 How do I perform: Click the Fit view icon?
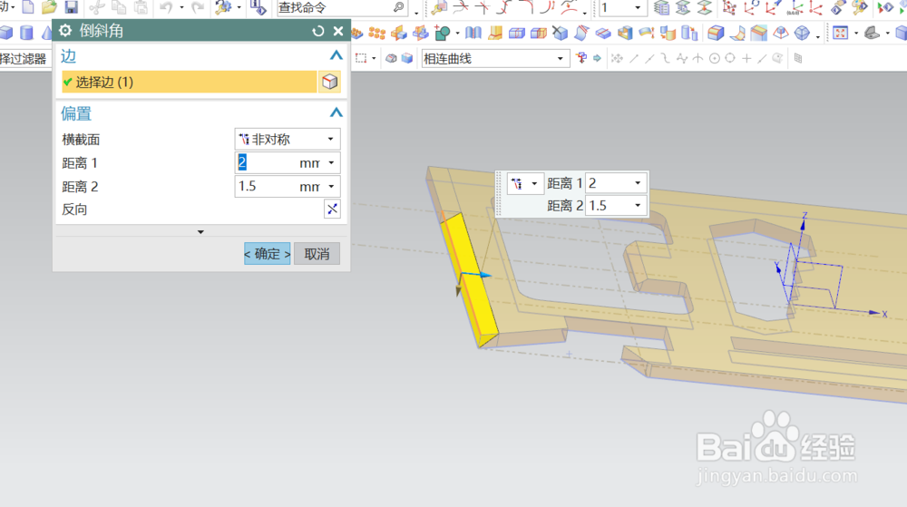840,33
